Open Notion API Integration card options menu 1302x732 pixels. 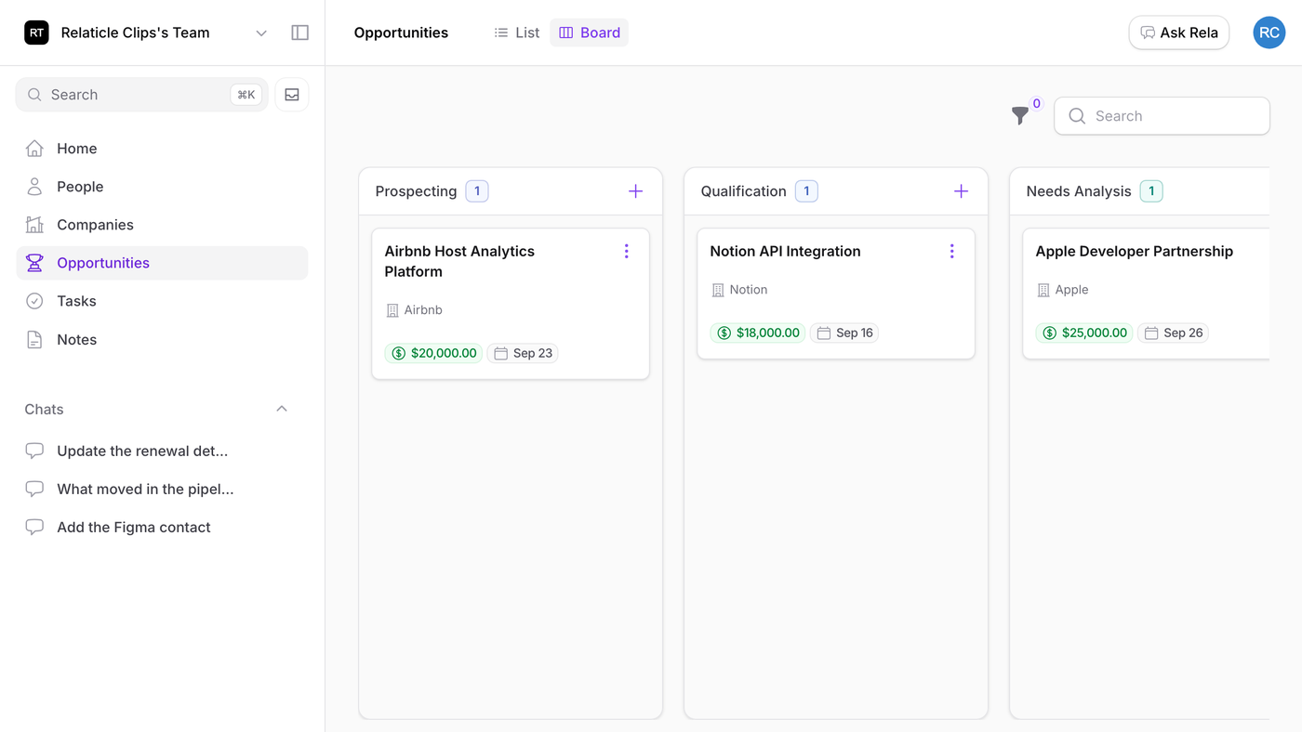click(952, 251)
